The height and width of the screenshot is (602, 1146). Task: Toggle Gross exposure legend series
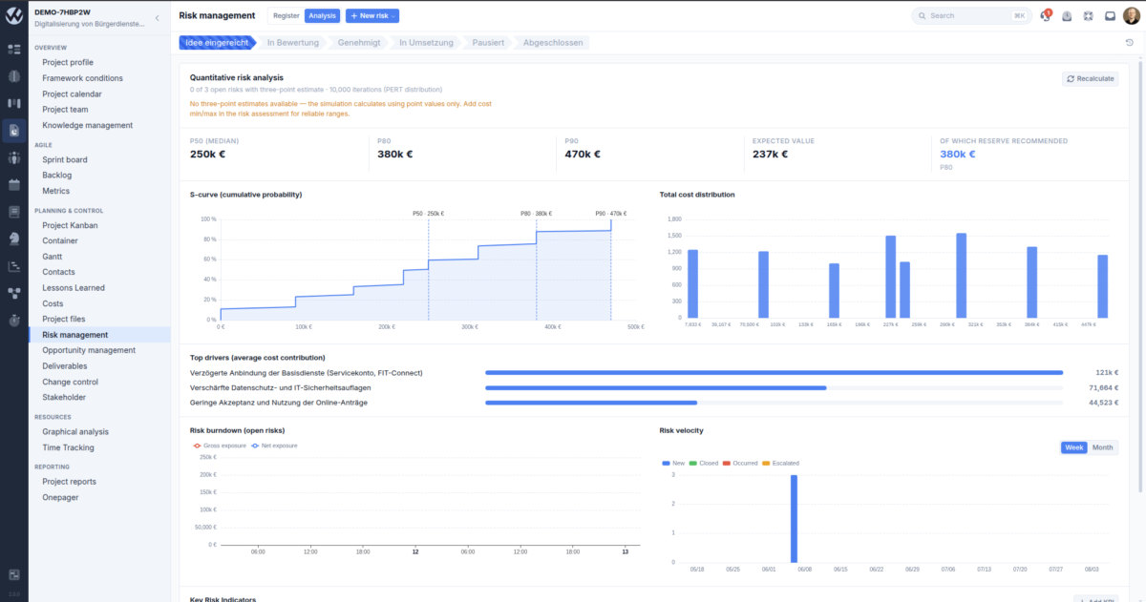coord(220,446)
